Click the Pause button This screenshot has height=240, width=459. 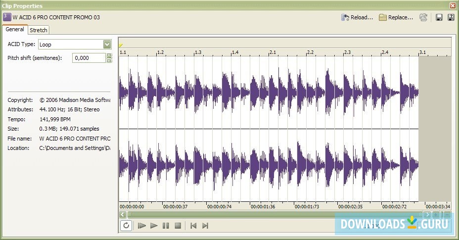coord(166,226)
